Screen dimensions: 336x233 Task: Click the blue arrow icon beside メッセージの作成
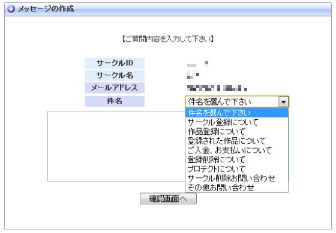11,9
